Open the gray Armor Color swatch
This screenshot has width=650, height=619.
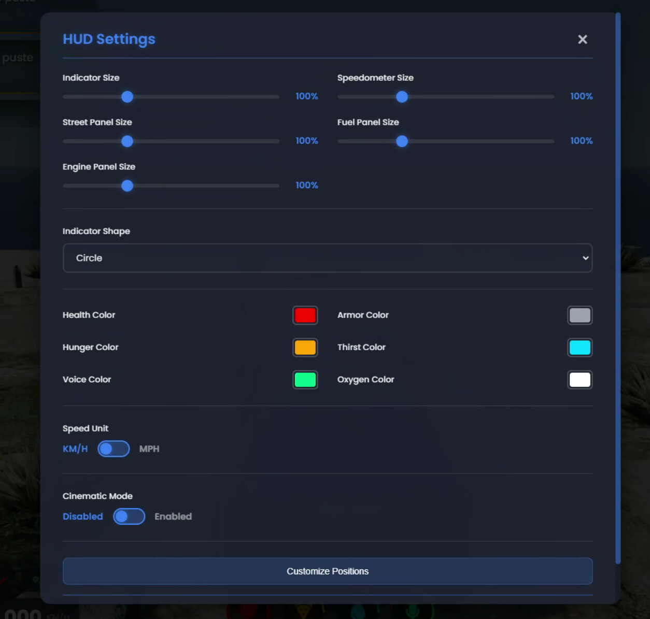580,315
